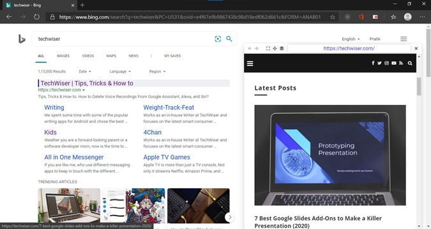Open the Writing sublink

click(x=54, y=108)
